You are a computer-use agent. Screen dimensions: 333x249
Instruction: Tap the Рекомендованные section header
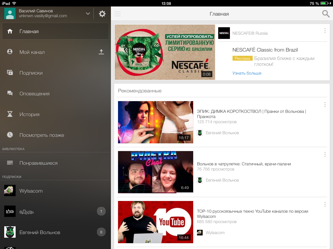tap(140, 91)
